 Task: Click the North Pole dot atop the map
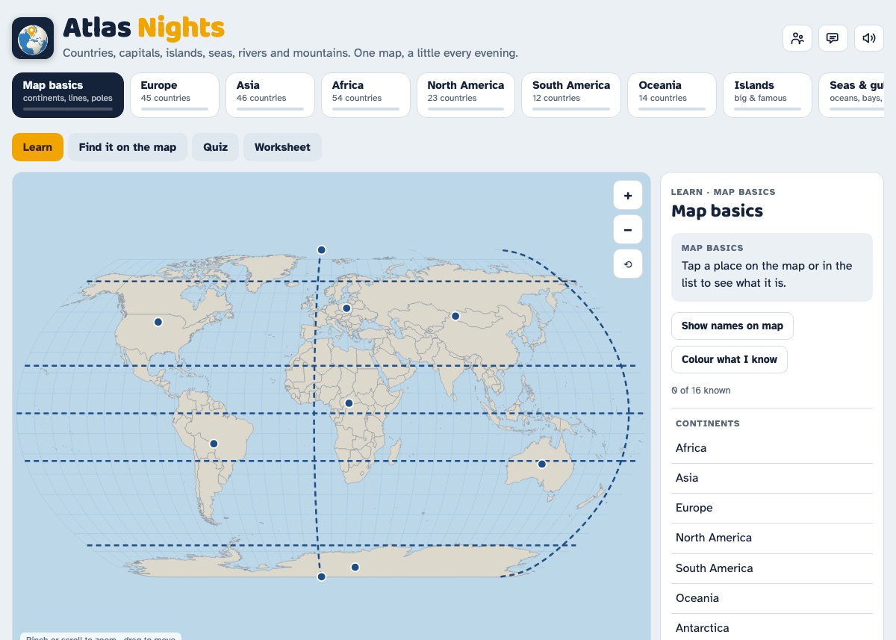(x=321, y=249)
